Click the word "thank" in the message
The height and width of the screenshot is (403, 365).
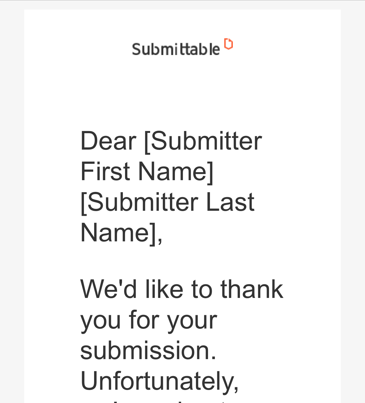252,289
